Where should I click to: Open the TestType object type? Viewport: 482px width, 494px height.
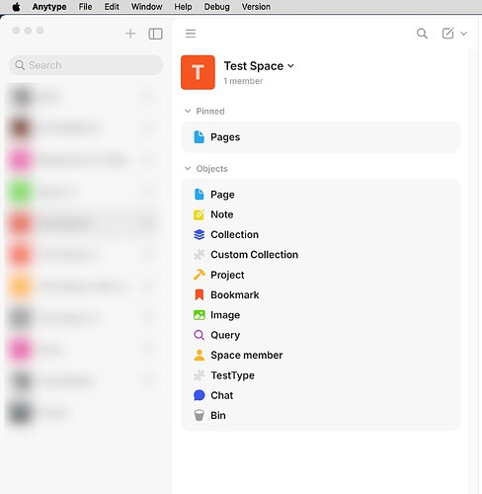[320, 375]
